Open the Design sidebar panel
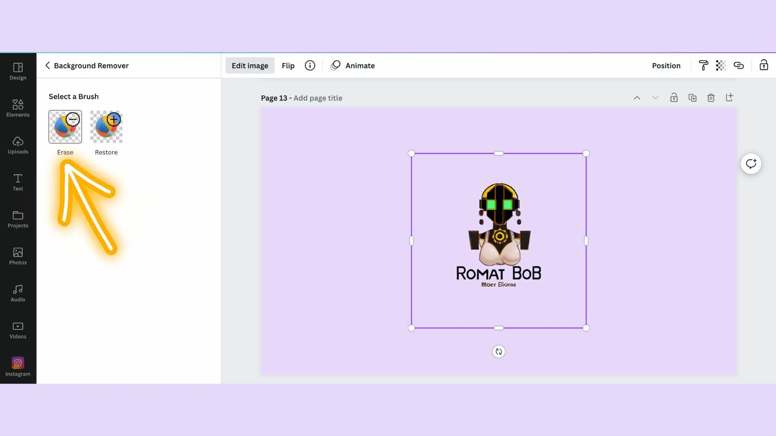The width and height of the screenshot is (776, 436). click(x=18, y=72)
